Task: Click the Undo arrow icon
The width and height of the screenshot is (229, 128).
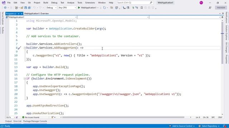Action: [34, 8]
